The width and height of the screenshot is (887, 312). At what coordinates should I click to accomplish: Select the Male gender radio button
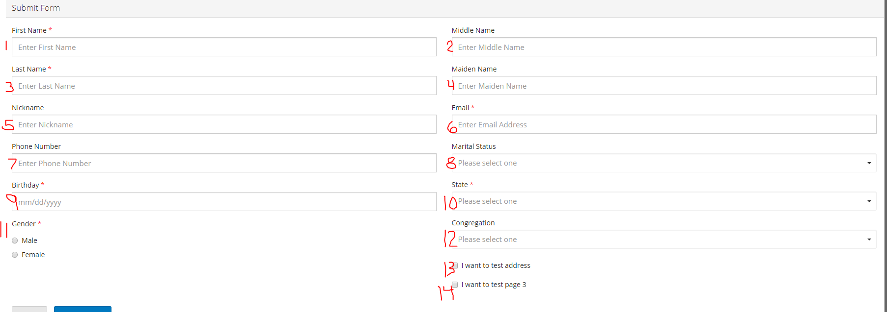[x=15, y=240]
